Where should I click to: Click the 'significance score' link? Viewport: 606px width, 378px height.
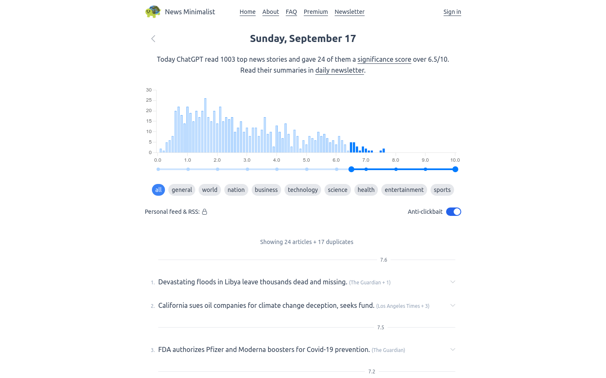(x=384, y=59)
